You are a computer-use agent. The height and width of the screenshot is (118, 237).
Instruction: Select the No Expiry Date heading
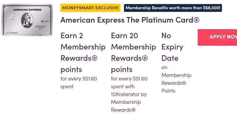pos(172,47)
